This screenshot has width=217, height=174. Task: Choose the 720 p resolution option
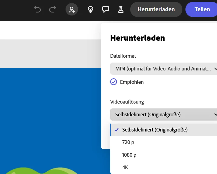pos(164,142)
